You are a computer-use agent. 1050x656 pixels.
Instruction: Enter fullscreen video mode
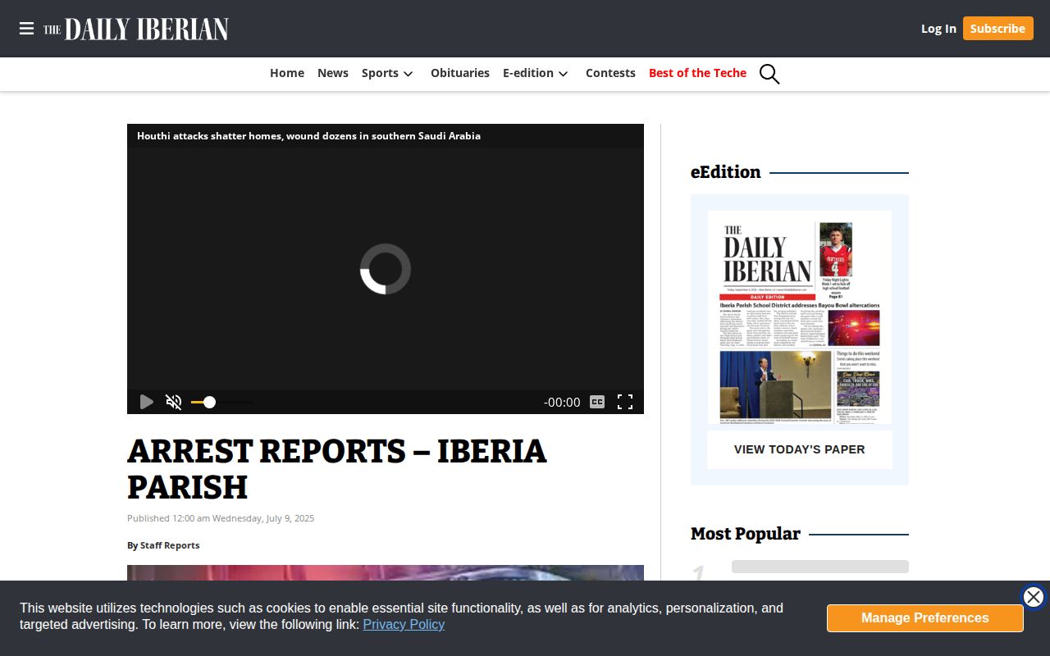tap(625, 402)
